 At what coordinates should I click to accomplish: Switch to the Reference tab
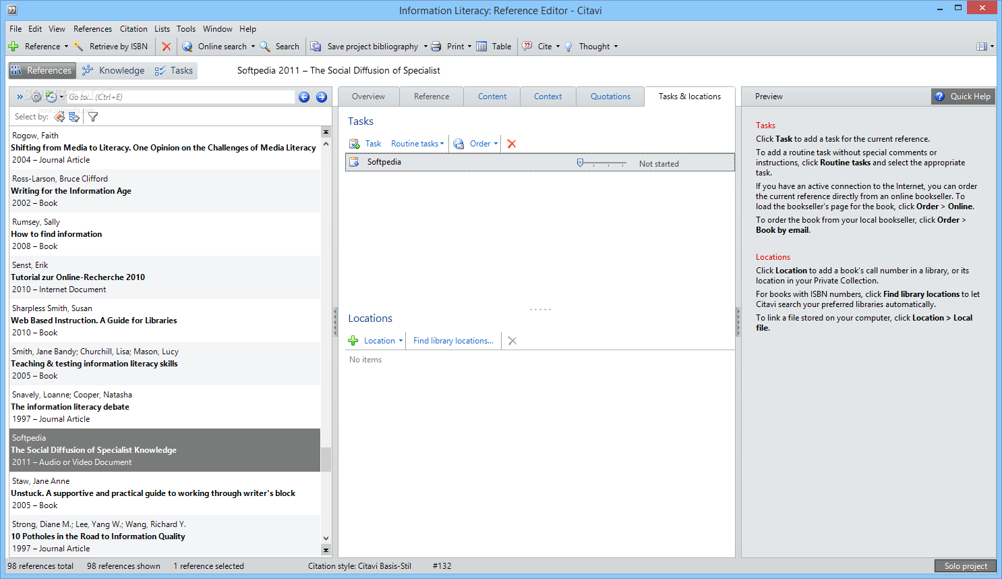[x=432, y=96]
